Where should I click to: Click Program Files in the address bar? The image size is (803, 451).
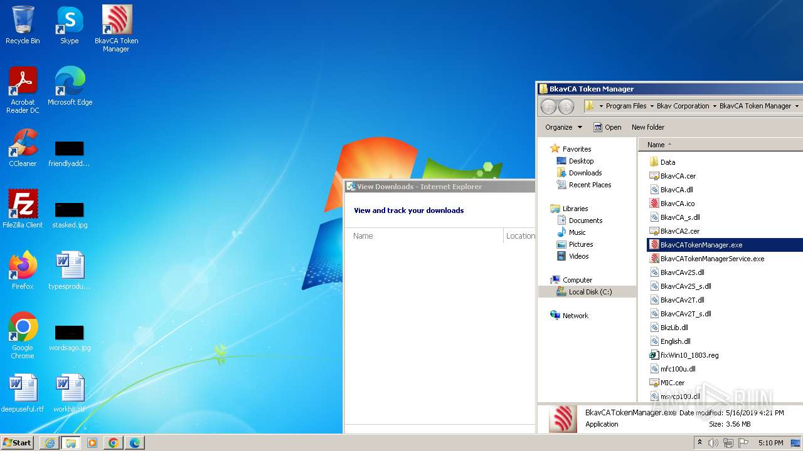click(626, 106)
